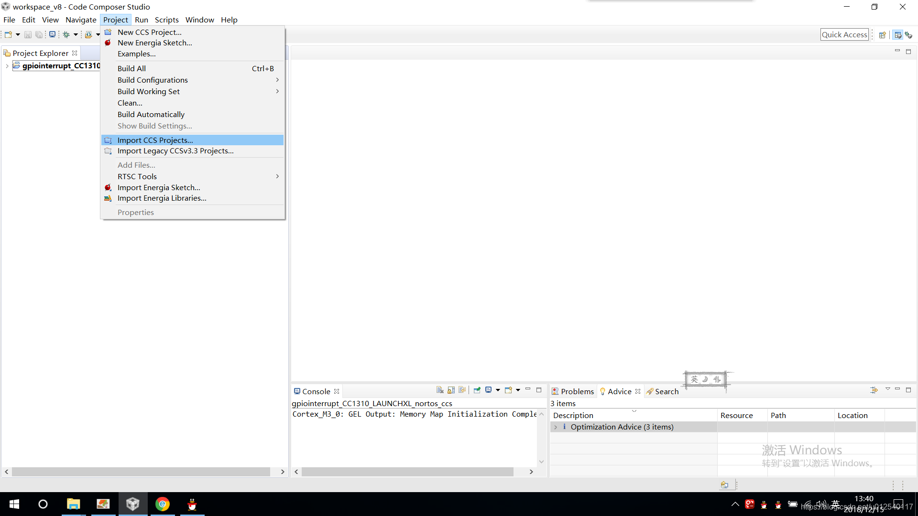918x516 pixels.
Task: Select Import CCS Projects... menu item
Action: (x=192, y=140)
